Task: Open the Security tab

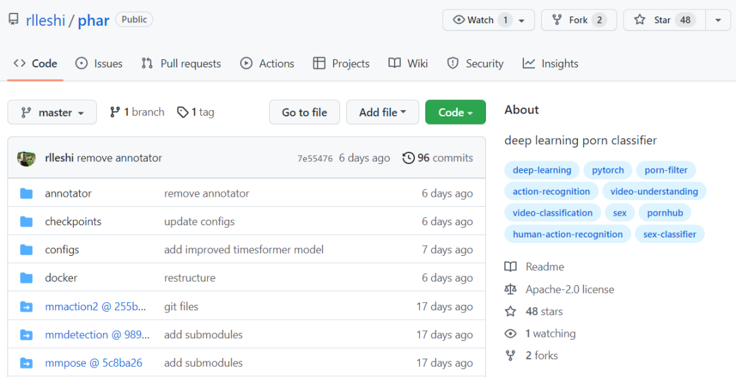Action: pyautogui.click(x=475, y=63)
